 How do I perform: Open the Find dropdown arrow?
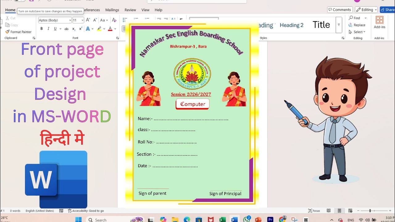366,18
